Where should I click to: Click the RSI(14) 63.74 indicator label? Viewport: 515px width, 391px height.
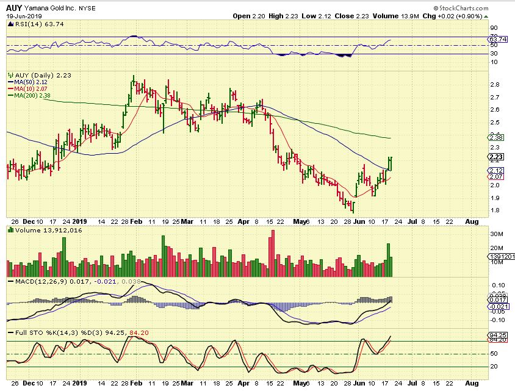click(x=40, y=24)
